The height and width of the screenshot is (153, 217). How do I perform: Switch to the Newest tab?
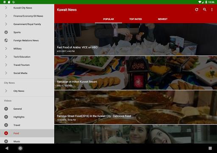click(x=163, y=19)
